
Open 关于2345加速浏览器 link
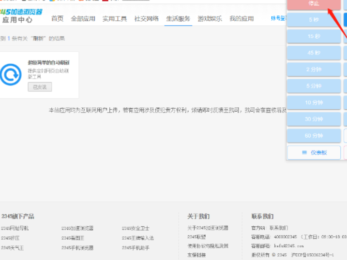208,228
